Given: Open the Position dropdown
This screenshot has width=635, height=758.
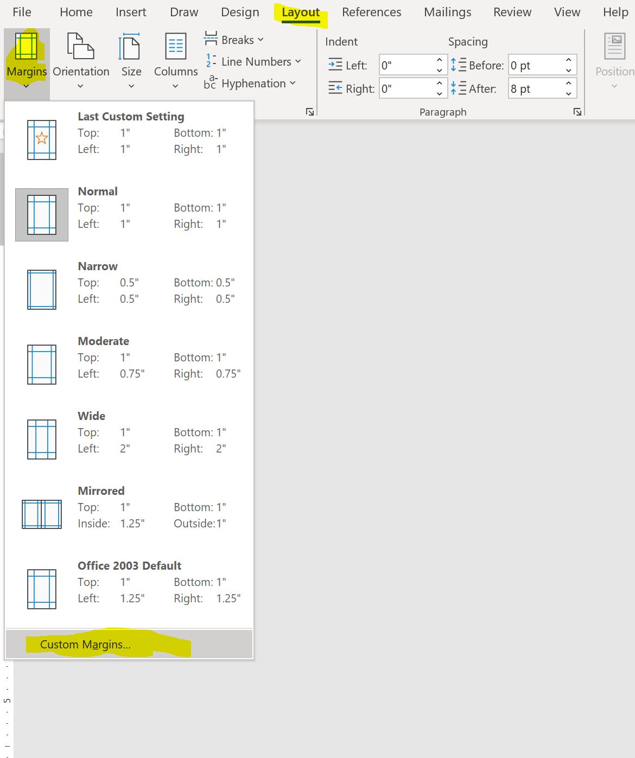Looking at the screenshot, I should [614, 61].
